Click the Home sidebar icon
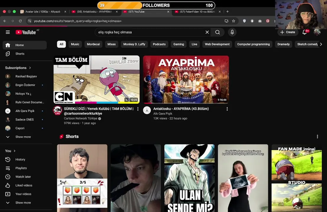327x212 pixels. (8, 45)
